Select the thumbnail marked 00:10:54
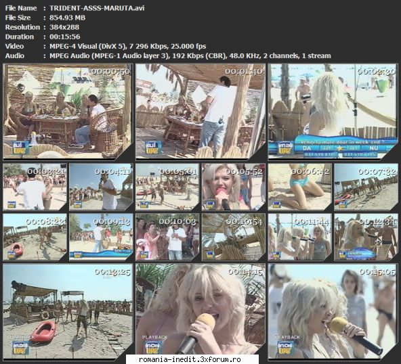The height and width of the screenshot is (364, 401). [234, 237]
